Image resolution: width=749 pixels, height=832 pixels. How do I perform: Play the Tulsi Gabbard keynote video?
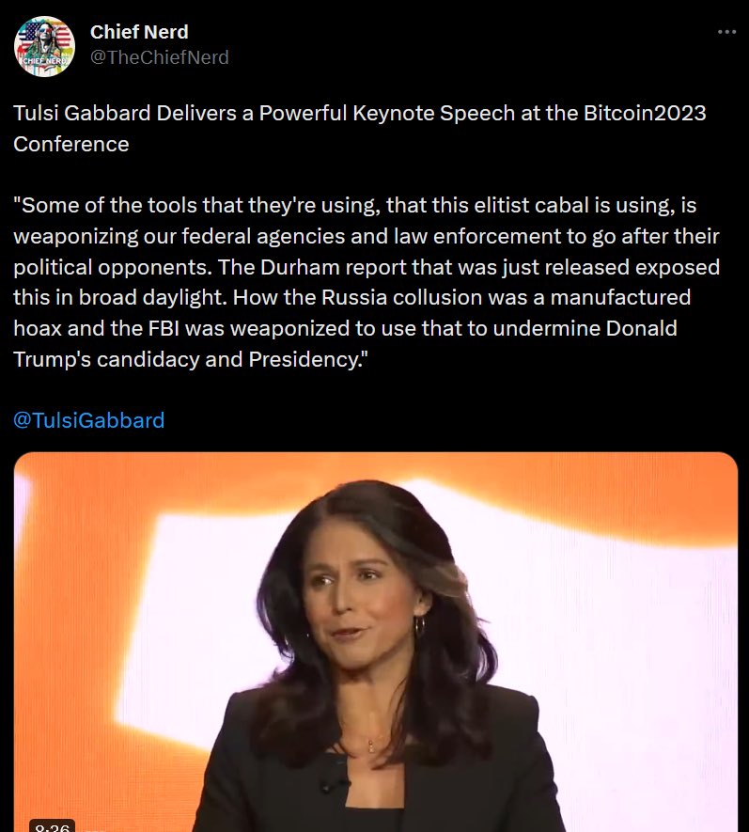376,642
